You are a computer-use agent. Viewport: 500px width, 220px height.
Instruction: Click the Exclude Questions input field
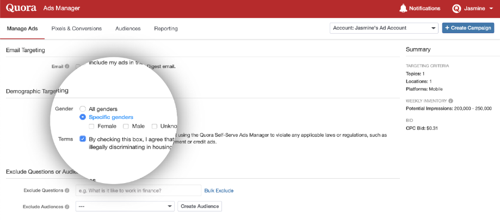(x=138, y=191)
